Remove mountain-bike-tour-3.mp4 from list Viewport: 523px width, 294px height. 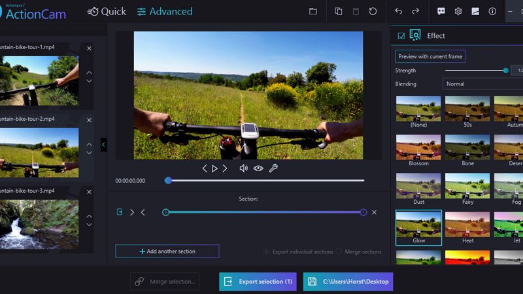pyautogui.click(x=89, y=192)
